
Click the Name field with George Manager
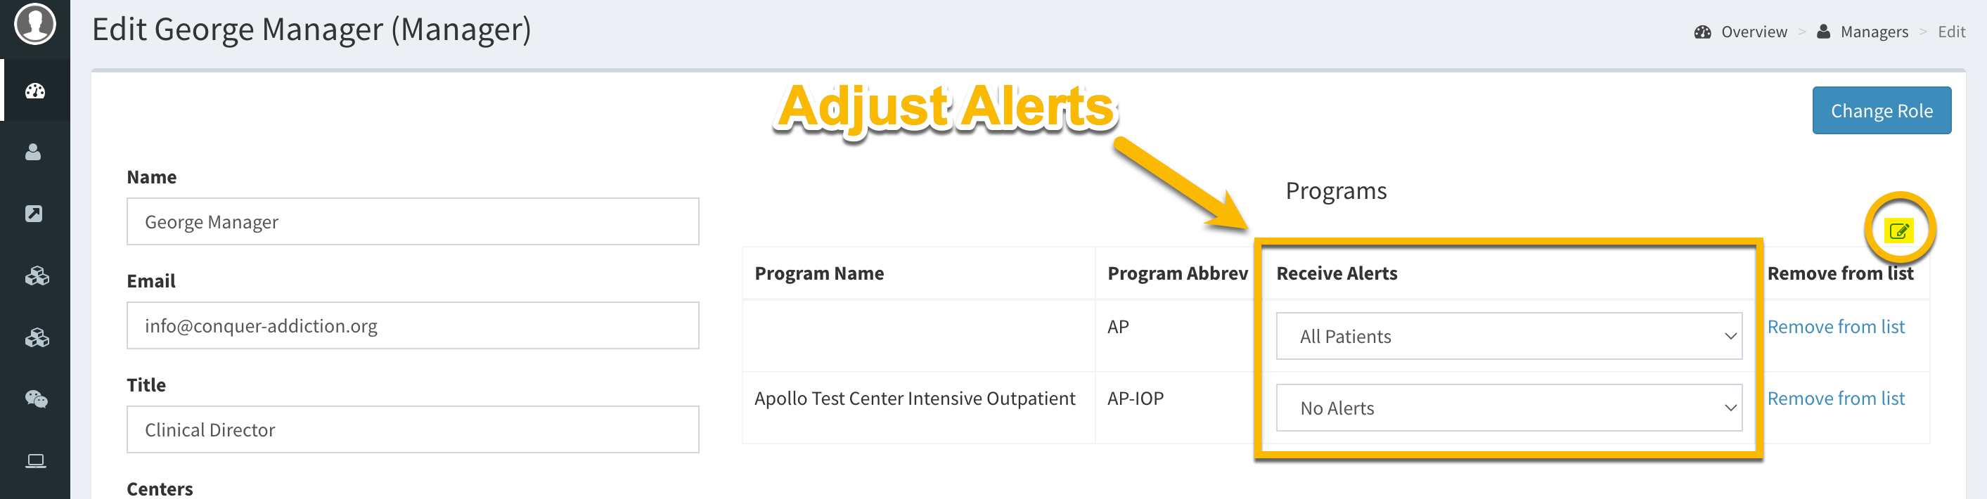point(413,221)
